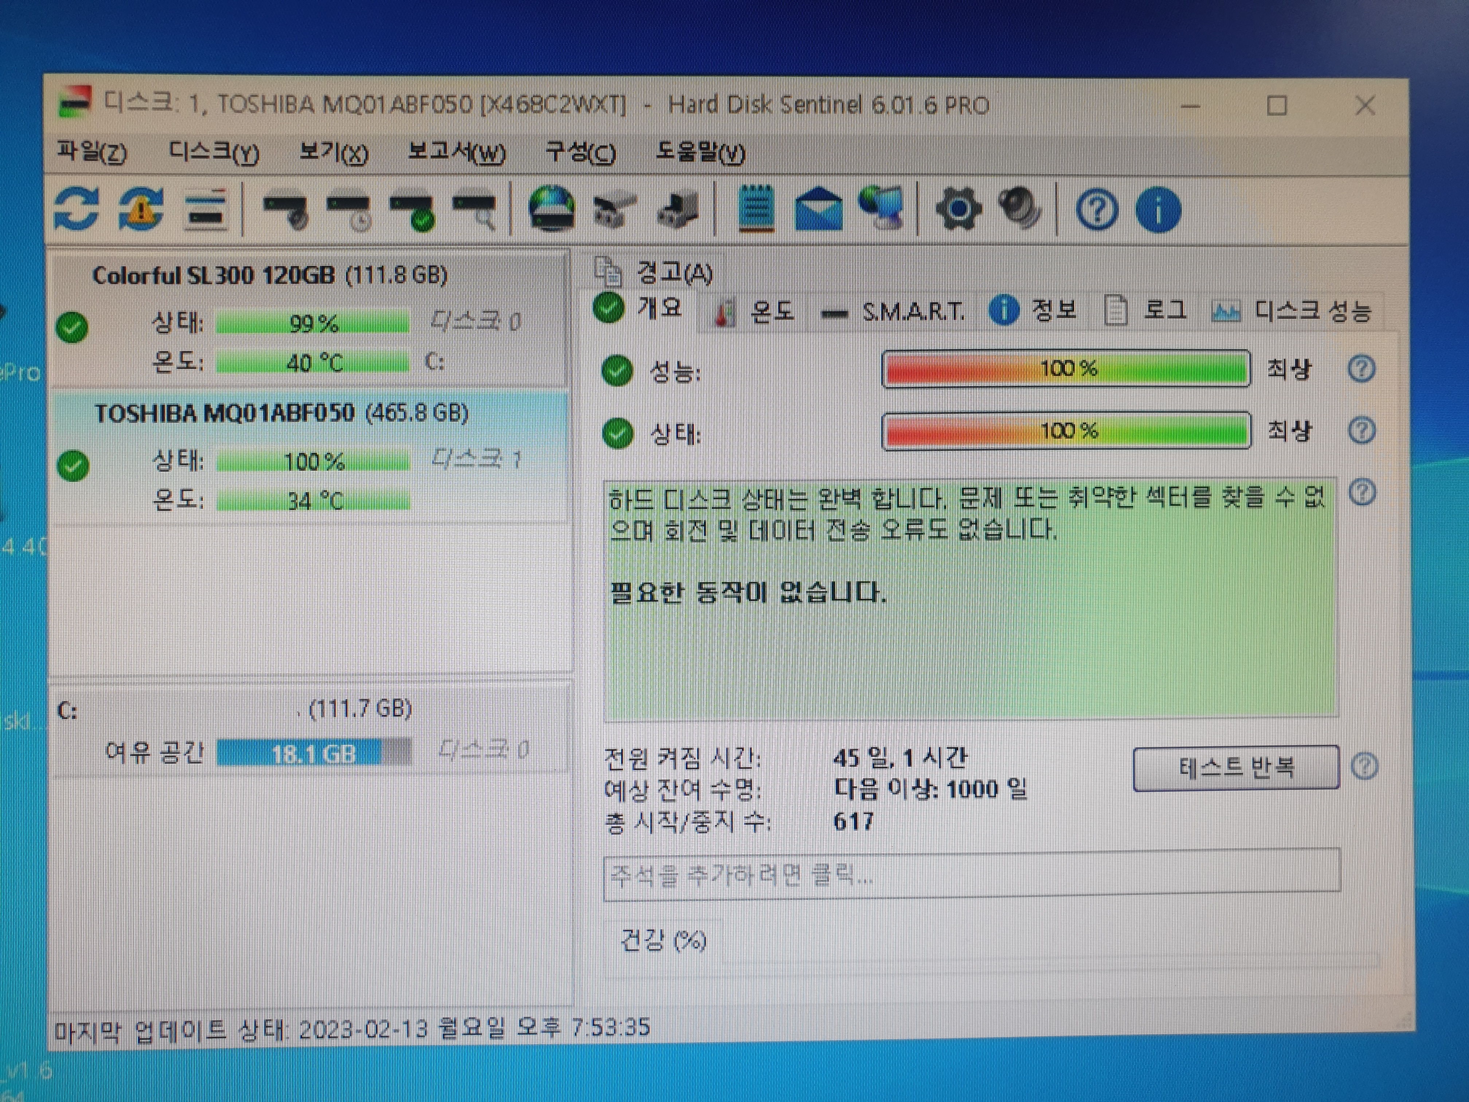Select the Colorful SL300 120GB disk
1469x1102 pixels.
pyautogui.click(x=309, y=319)
